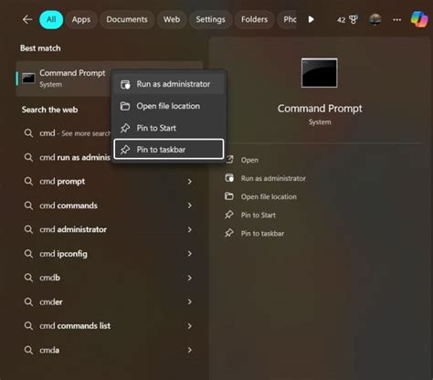The image size is (433, 380).
Task: Choose Open file location from context menu
Action: [x=169, y=106]
